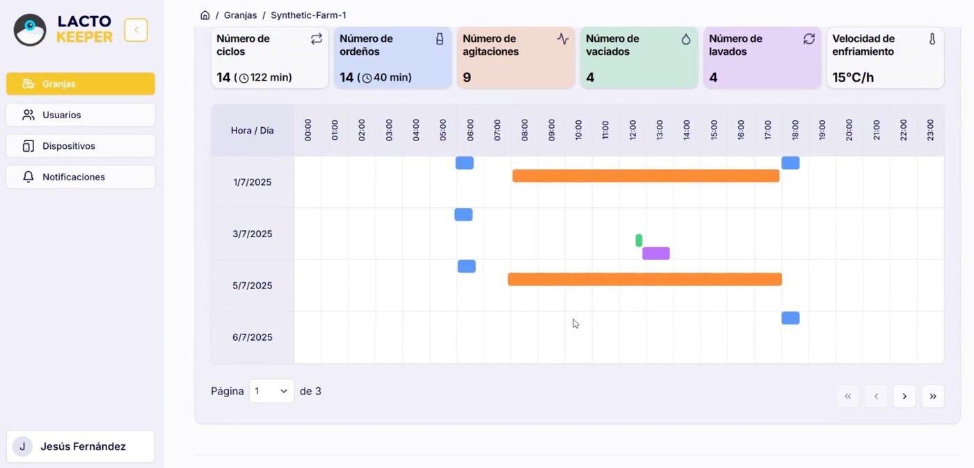
Task: Click the Usuarios icon in the sidebar
Action: [28, 115]
